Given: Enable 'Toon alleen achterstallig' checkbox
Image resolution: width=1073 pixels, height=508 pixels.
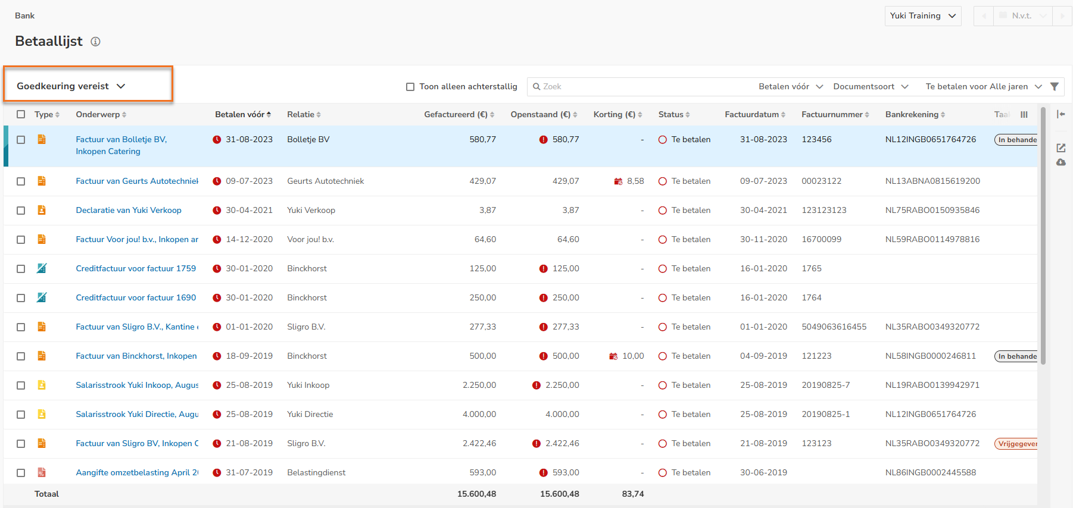Looking at the screenshot, I should click(x=410, y=87).
